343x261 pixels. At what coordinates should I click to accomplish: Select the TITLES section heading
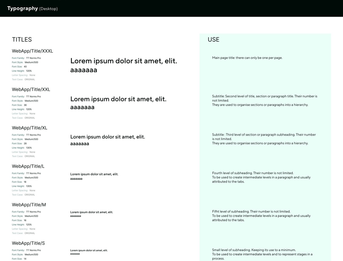coord(22,40)
